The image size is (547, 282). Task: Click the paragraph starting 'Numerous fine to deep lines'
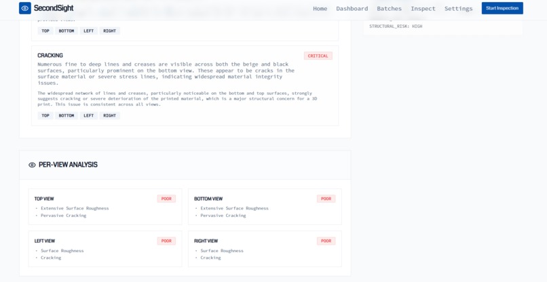pos(166,73)
